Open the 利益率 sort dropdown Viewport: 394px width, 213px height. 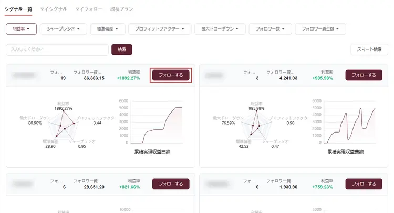coord(21,29)
